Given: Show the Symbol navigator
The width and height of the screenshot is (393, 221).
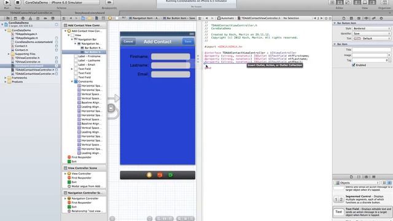Looking at the screenshot, I should tap(15, 18).
